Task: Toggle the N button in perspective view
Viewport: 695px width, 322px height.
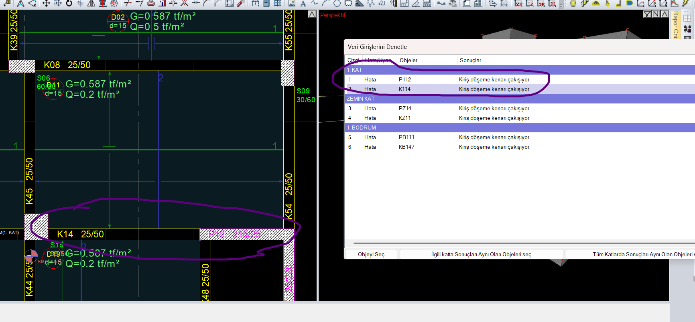Action: click(656, 14)
